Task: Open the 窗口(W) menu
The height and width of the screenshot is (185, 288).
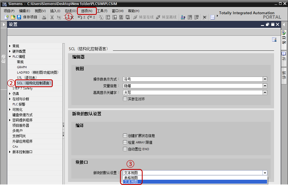Action: coord(118,11)
